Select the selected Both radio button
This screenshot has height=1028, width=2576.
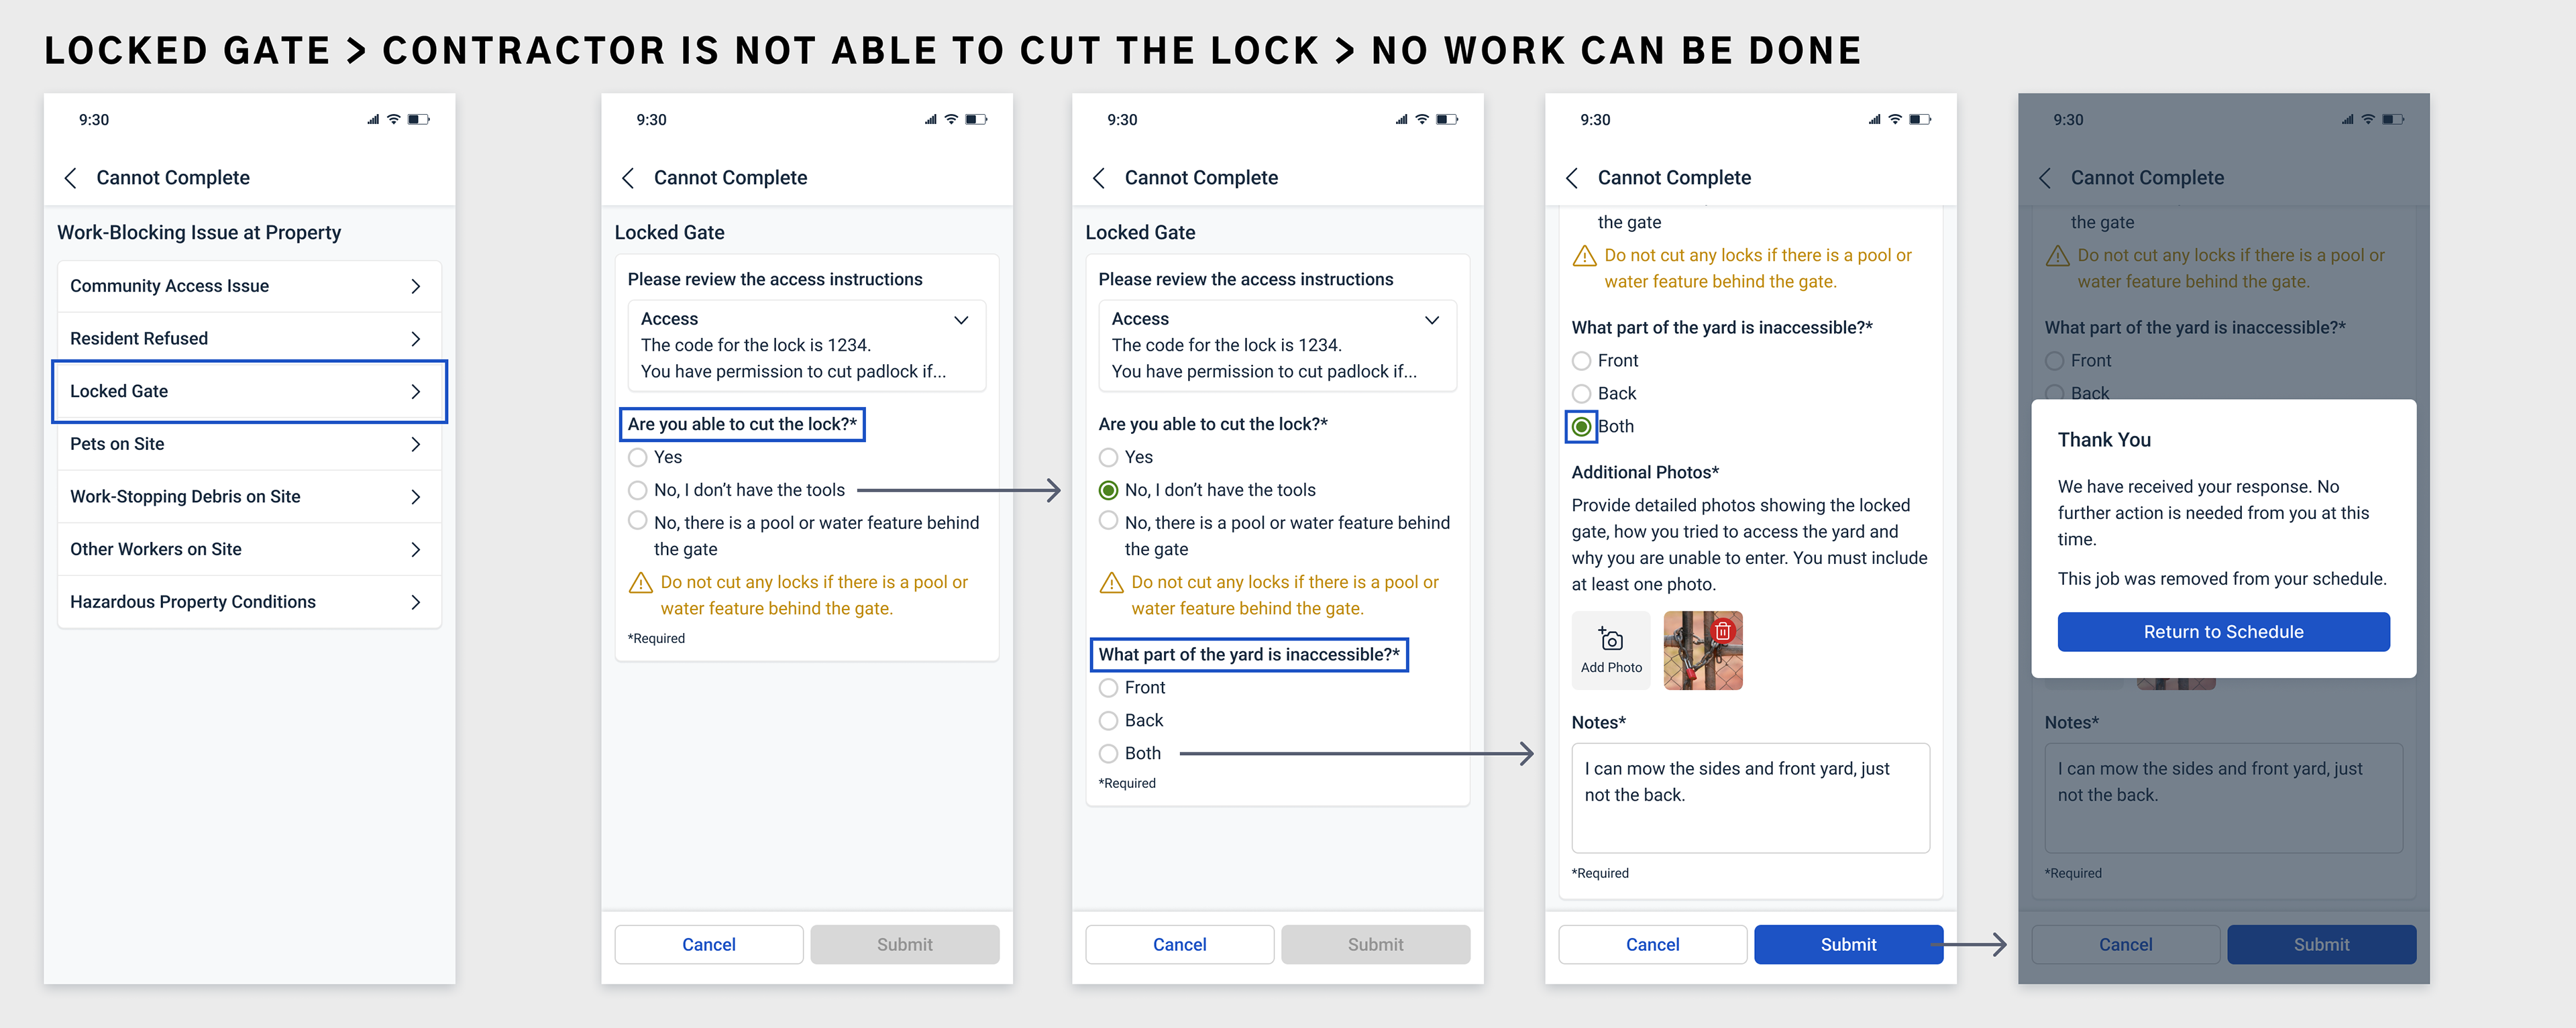point(1581,427)
